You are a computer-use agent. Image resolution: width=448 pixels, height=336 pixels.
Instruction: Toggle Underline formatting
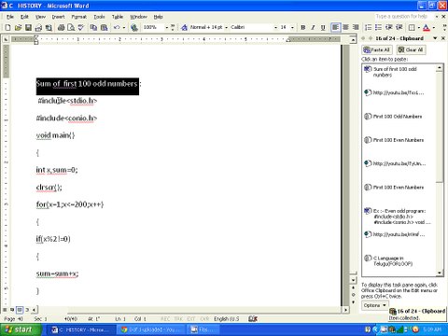click(323, 27)
